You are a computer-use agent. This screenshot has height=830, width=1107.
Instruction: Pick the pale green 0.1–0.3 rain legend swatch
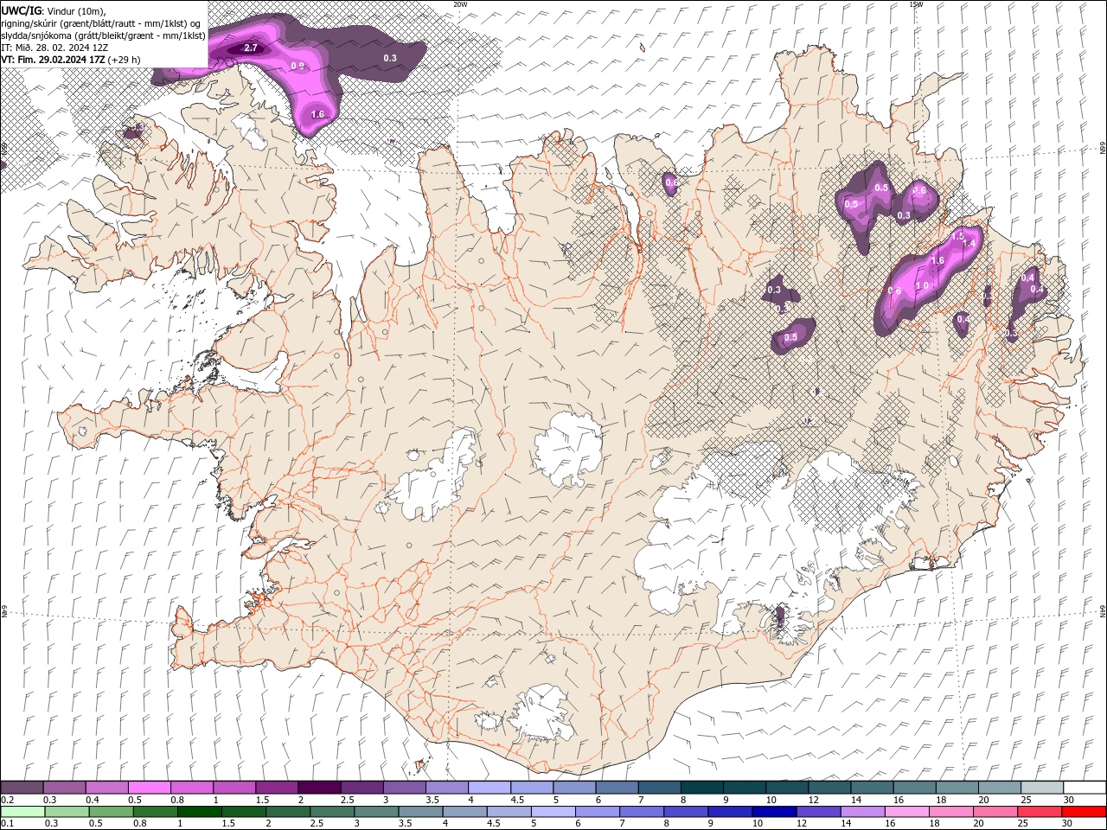pos(22,812)
